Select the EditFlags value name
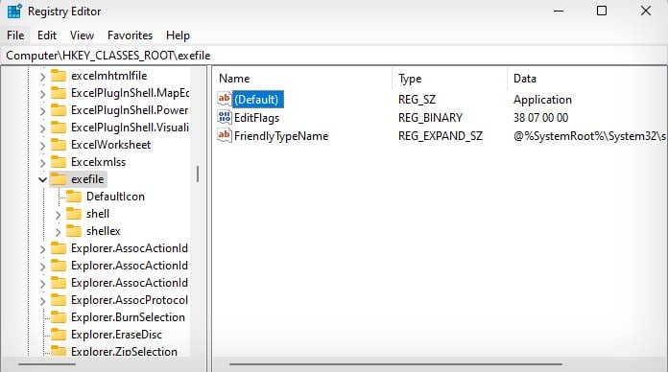Viewport: 668px width, 372px height. pyautogui.click(x=257, y=118)
